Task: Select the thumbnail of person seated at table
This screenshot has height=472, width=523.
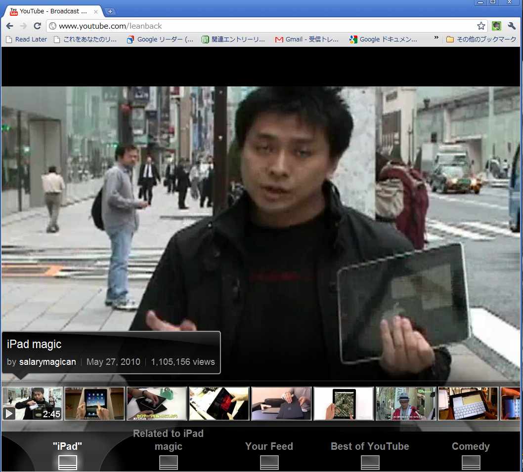Action: (x=281, y=403)
